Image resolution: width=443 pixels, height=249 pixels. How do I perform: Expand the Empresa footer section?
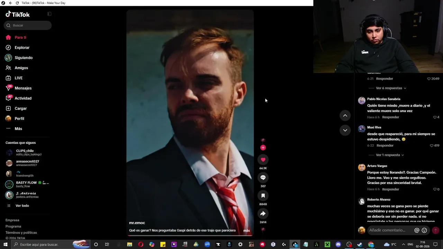click(x=12, y=220)
